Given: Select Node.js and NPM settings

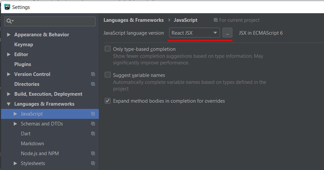Looking at the screenshot, I should [40, 153].
